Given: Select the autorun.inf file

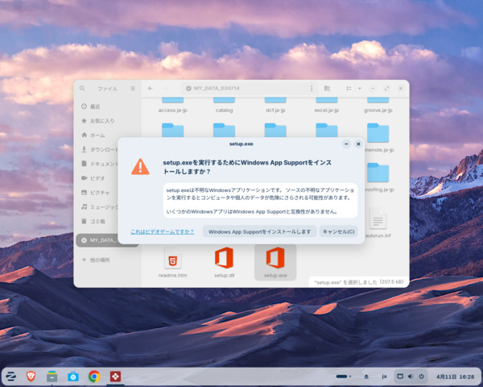Looking at the screenshot, I should pyautogui.click(x=378, y=223).
